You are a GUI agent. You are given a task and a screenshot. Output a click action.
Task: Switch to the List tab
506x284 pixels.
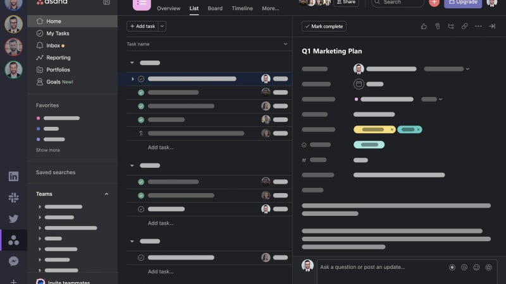(x=194, y=8)
